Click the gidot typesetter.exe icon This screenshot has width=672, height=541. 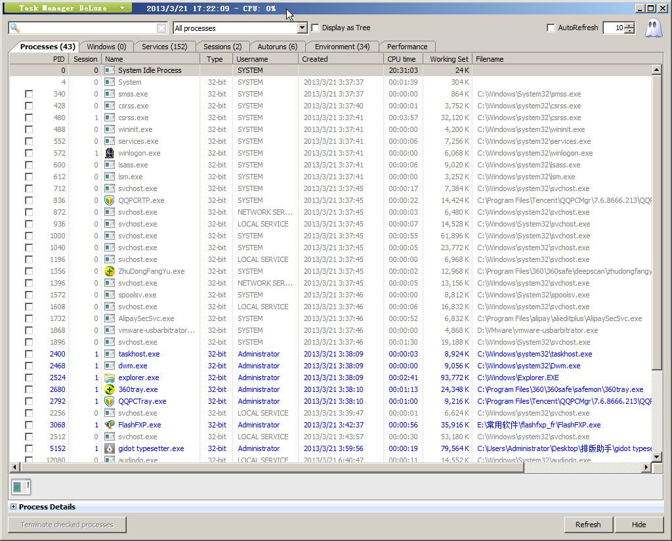coord(110,448)
